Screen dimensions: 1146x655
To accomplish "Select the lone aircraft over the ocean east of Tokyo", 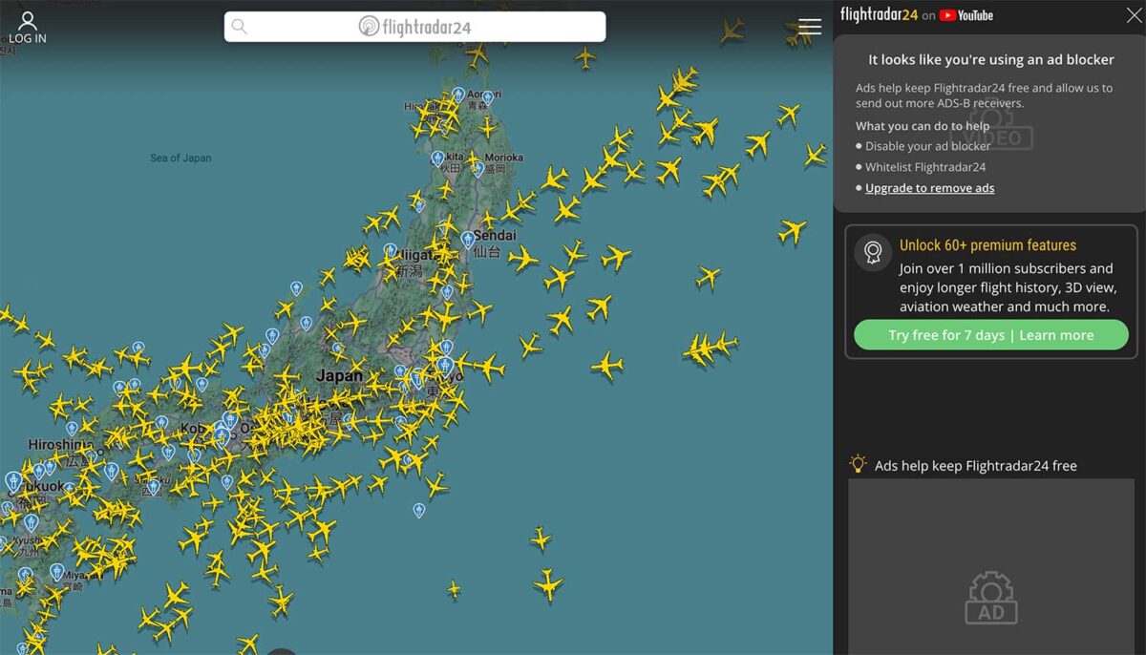I will [606, 365].
